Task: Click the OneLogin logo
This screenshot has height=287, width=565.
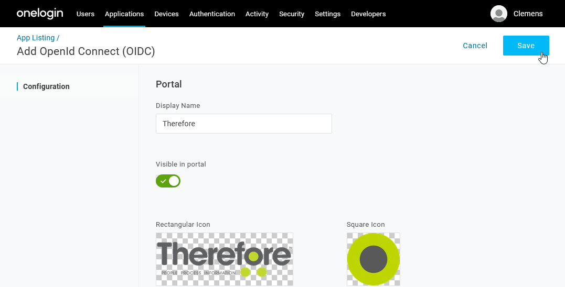Action: 40,14
